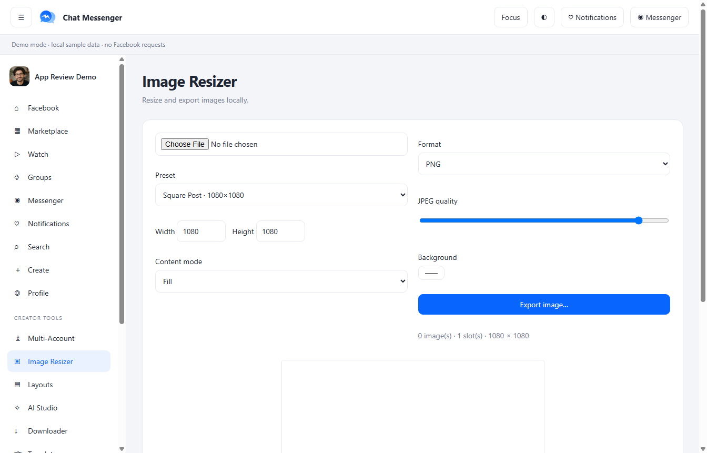Enable Focus mode

tap(511, 17)
